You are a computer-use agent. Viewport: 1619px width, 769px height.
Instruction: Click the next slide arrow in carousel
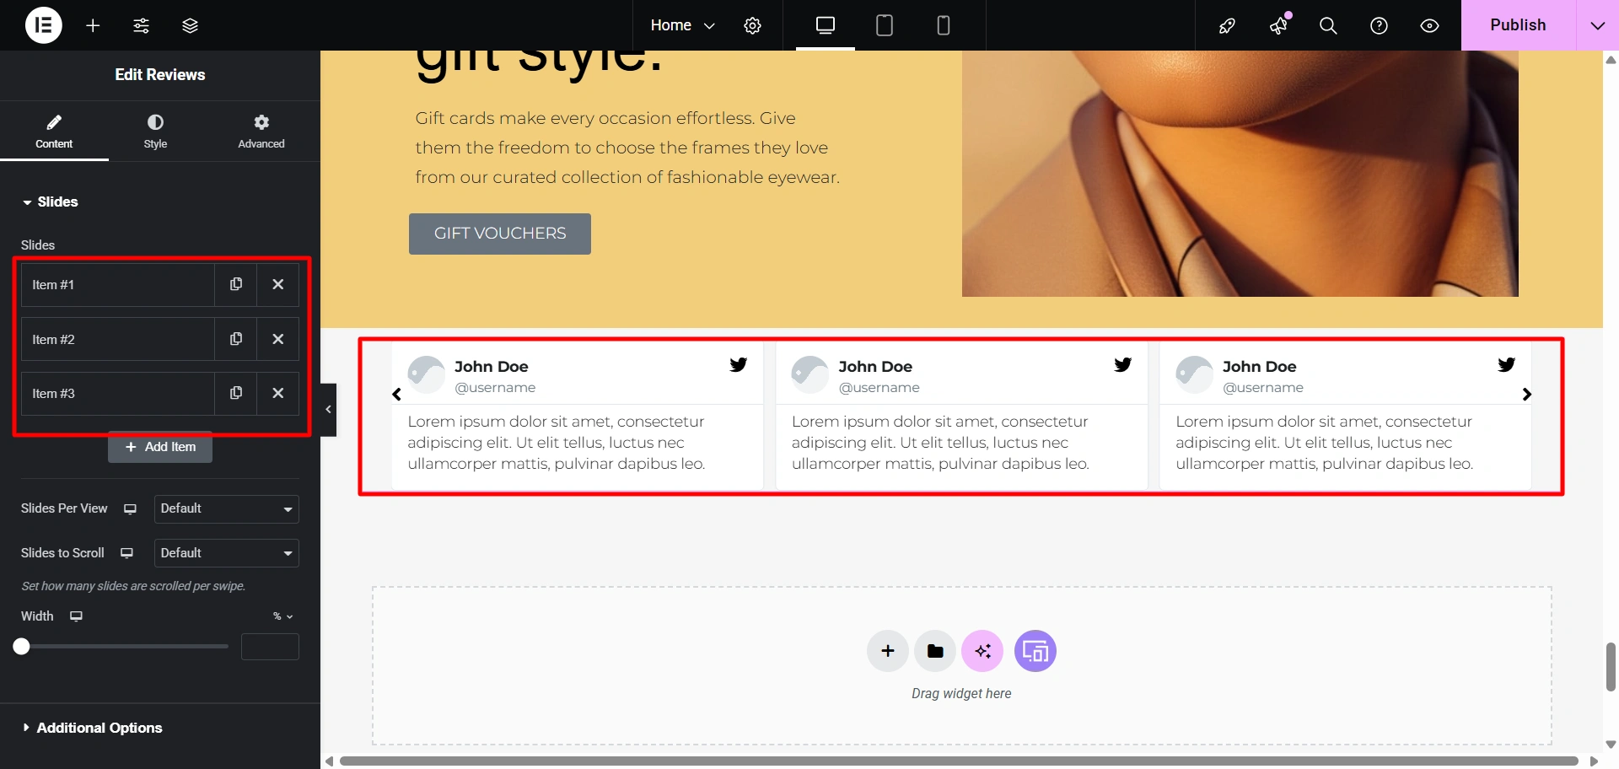click(x=1526, y=394)
